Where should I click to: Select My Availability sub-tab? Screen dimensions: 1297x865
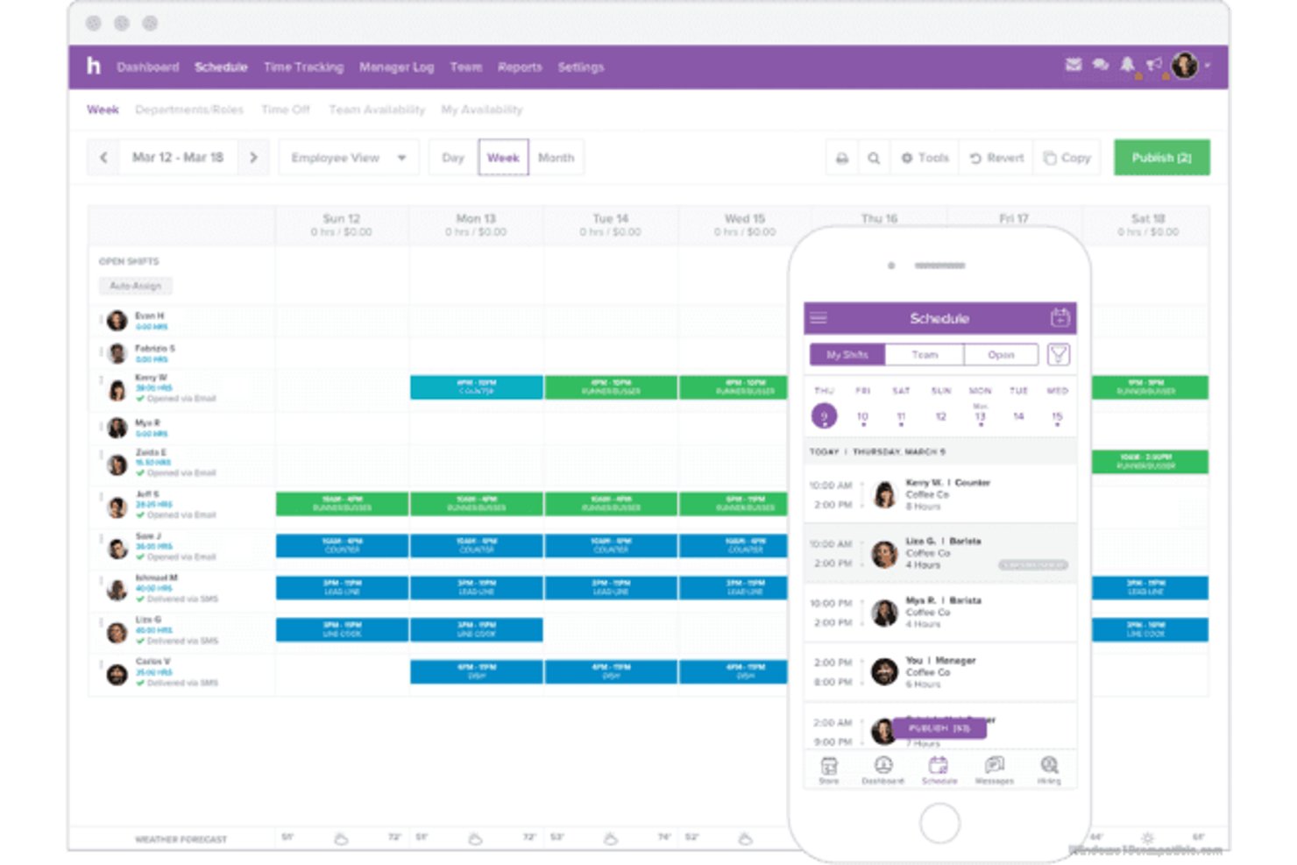point(482,110)
